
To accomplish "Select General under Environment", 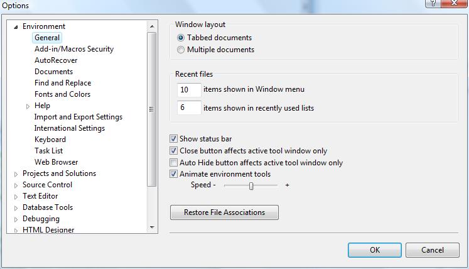I will pos(47,38).
